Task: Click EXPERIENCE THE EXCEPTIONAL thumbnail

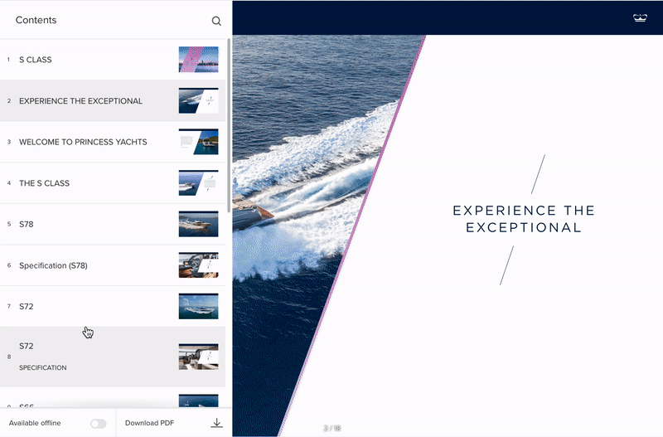Action: 198,100
